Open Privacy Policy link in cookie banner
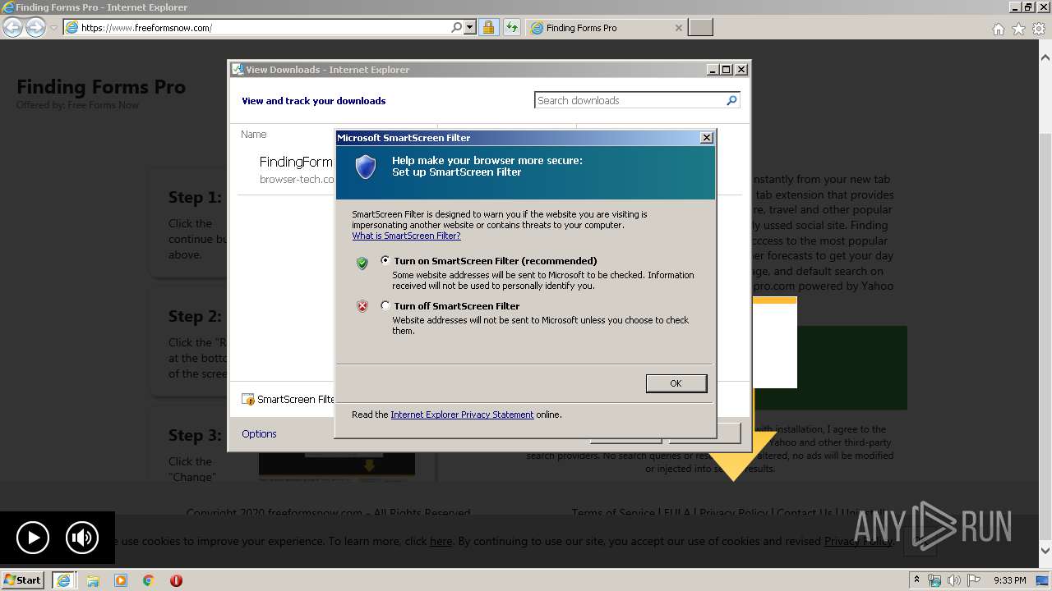 [x=858, y=541]
